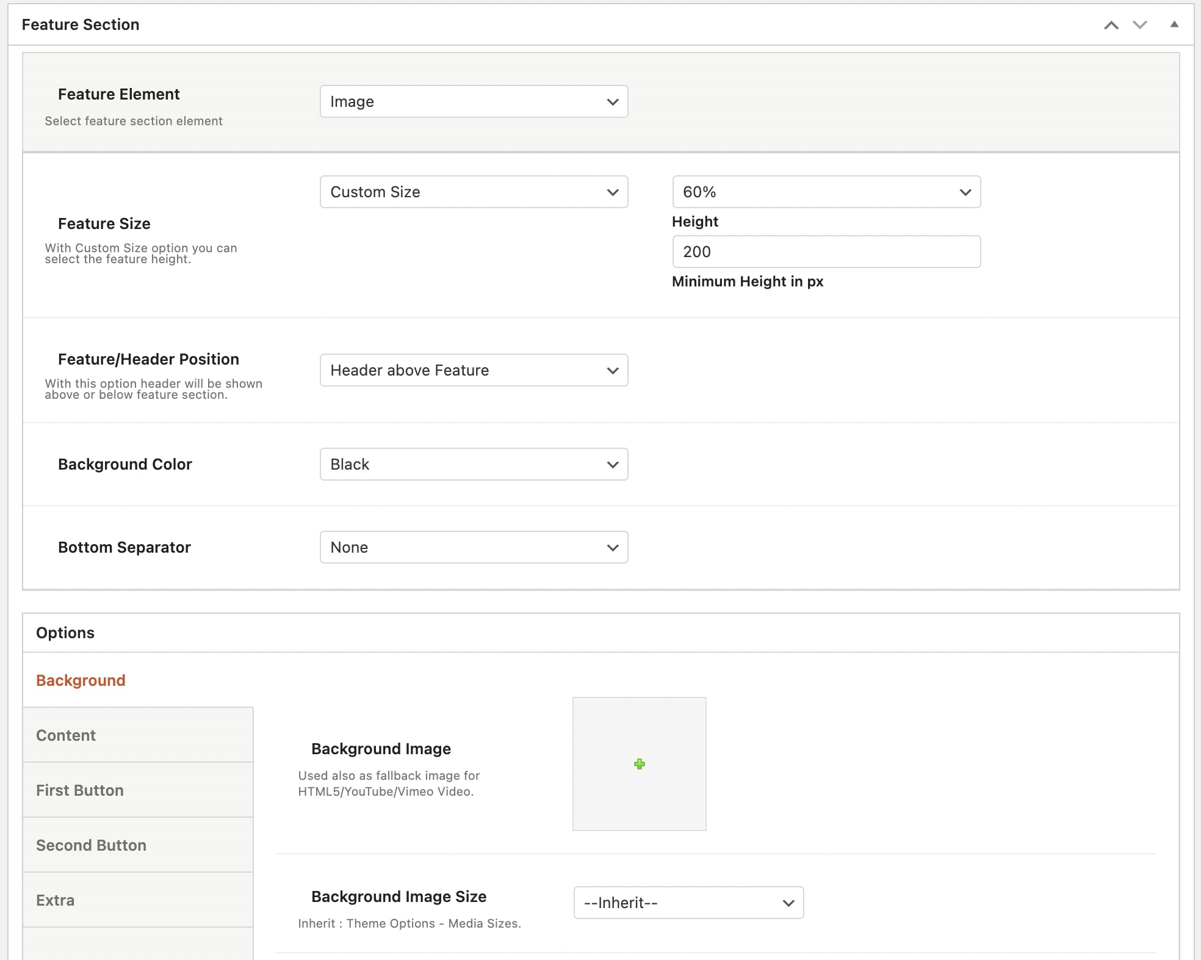The height and width of the screenshot is (960, 1201).
Task: Switch to the First Button tab
Action: click(80, 790)
